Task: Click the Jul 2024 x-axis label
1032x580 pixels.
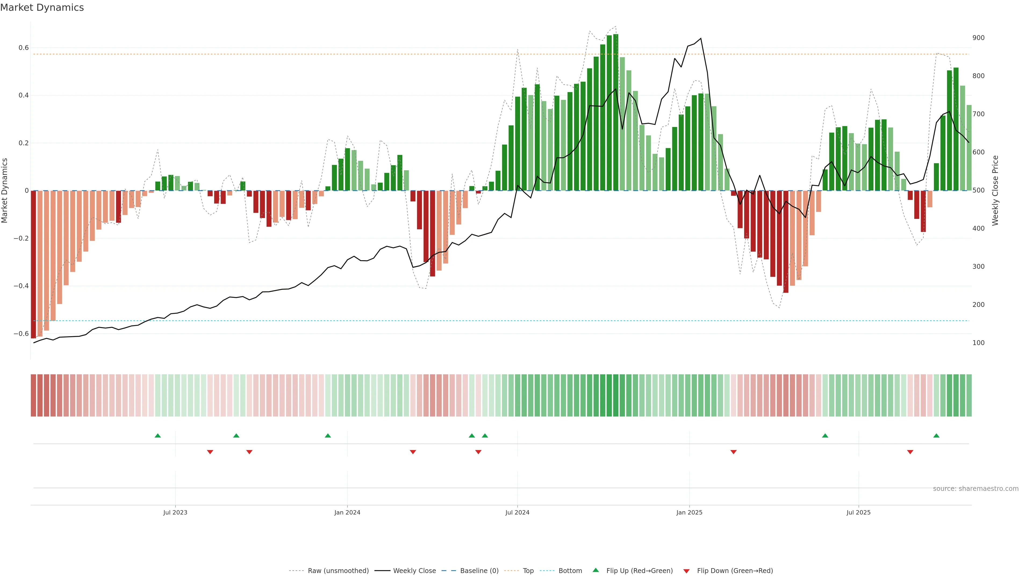Action: click(x=517, y=512)
